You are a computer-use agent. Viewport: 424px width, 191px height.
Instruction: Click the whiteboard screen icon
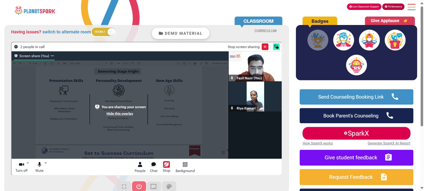pos(154,186)
